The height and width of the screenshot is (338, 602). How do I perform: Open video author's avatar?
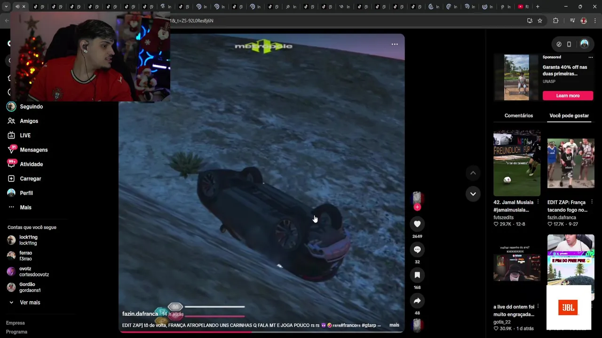click(417, 198)
